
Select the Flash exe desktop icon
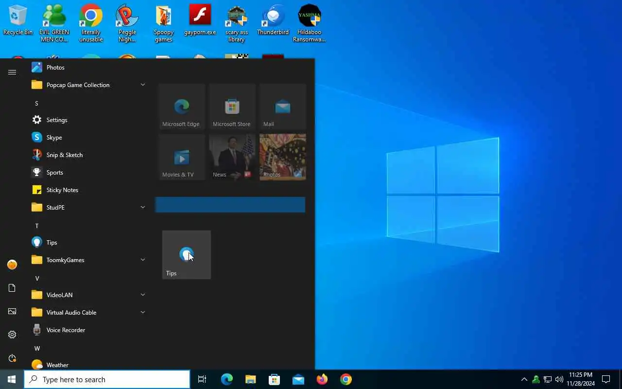click(200, 20)
